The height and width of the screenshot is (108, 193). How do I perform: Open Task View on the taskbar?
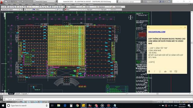pyautogui.click(x=52, y=105)
